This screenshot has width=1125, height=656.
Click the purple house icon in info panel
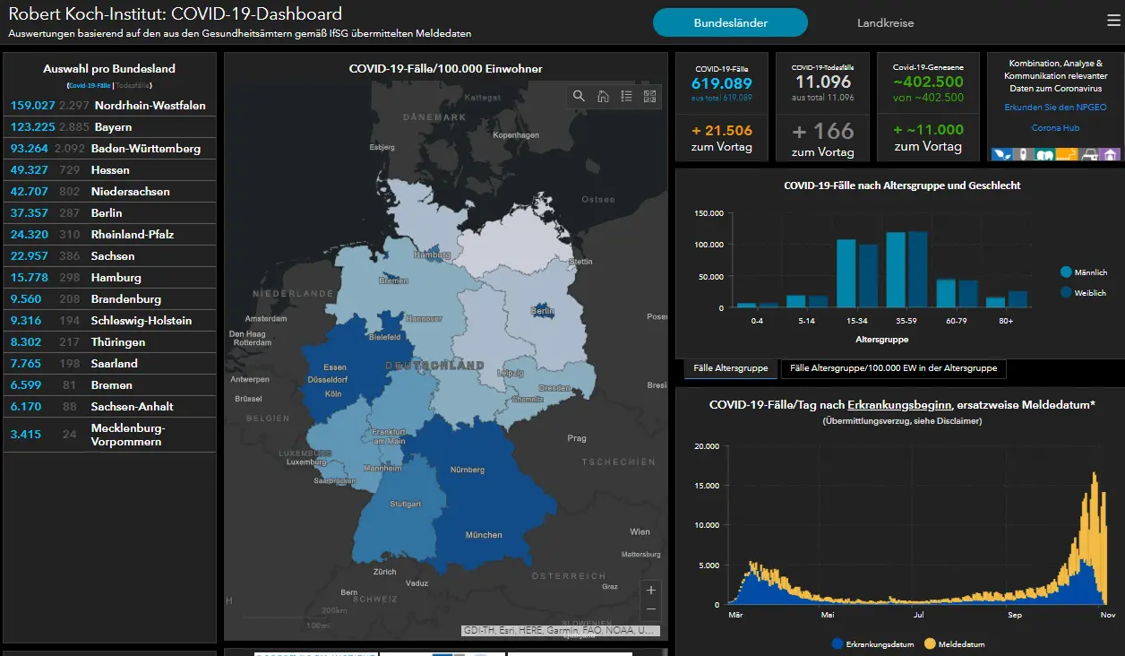(x=1110, y=154)
